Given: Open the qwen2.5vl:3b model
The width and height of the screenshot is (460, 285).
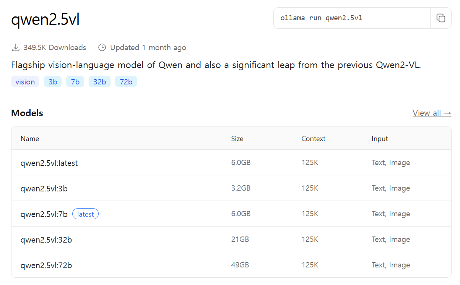Looking at the screenshot, I should pos(44,189).
